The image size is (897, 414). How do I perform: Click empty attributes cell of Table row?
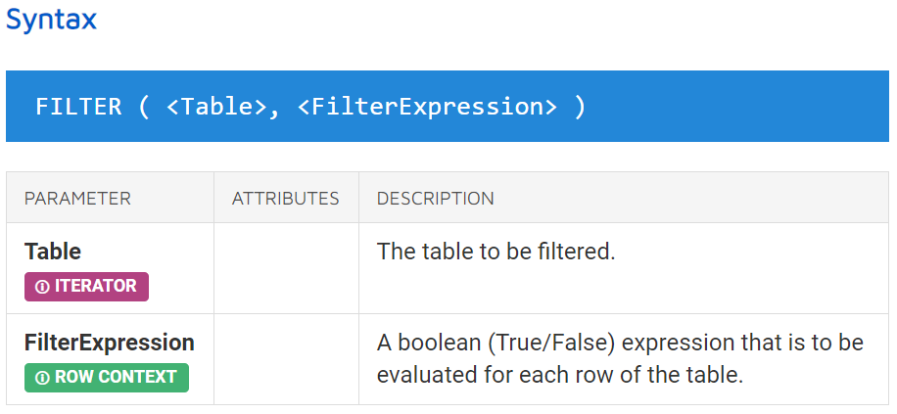point(286,268)
